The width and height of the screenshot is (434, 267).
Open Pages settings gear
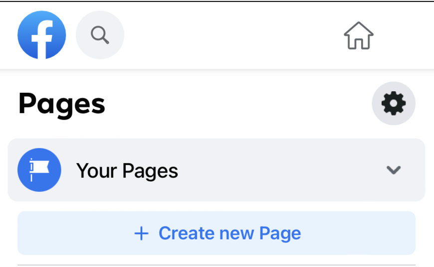(x=394, y=103)
